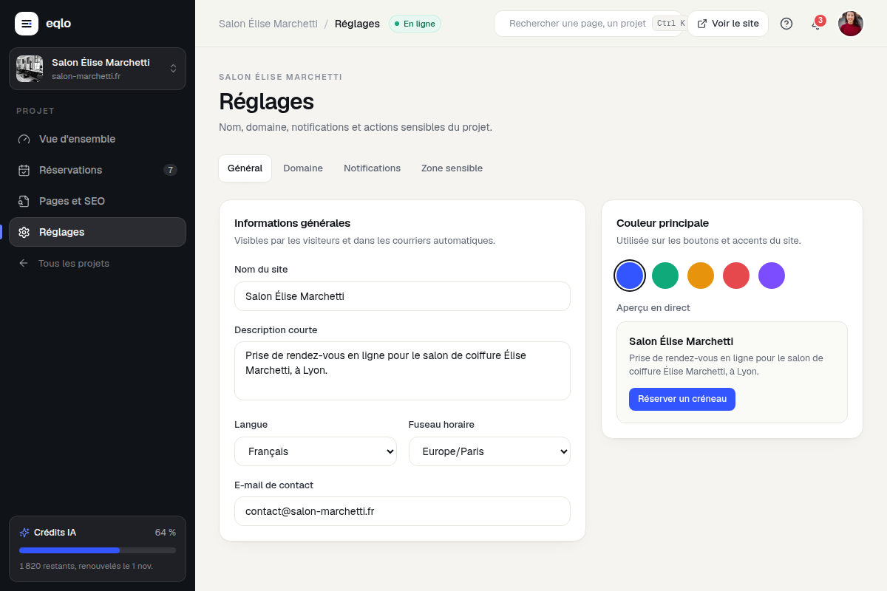The width and height of the screenshot is (887, 591).
Task: Click the salon project thumbnail image
Action: [x=30, y=69]
